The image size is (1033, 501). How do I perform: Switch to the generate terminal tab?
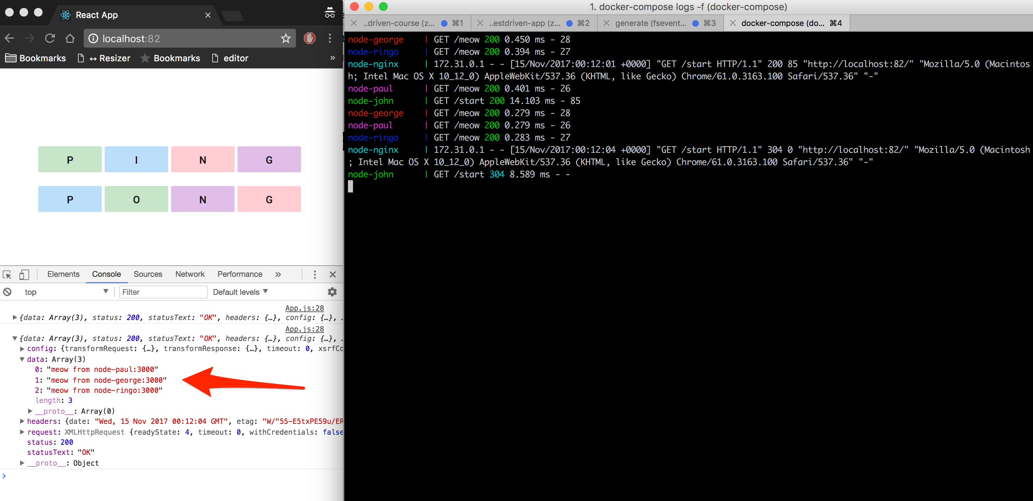650,23
